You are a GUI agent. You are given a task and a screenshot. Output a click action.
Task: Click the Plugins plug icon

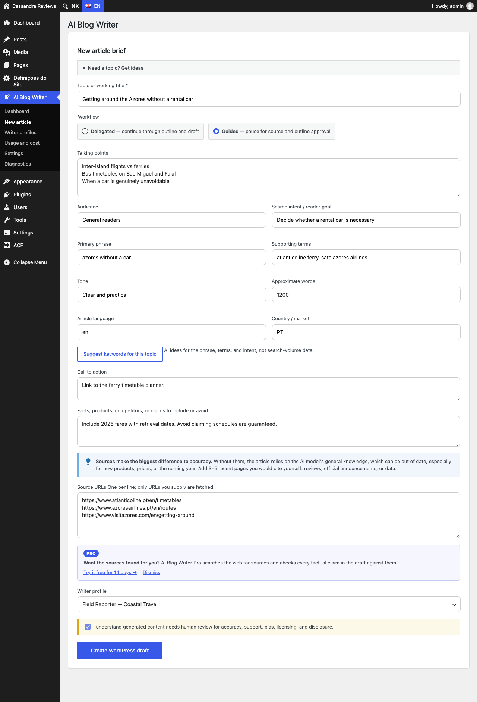pos(7,195)
